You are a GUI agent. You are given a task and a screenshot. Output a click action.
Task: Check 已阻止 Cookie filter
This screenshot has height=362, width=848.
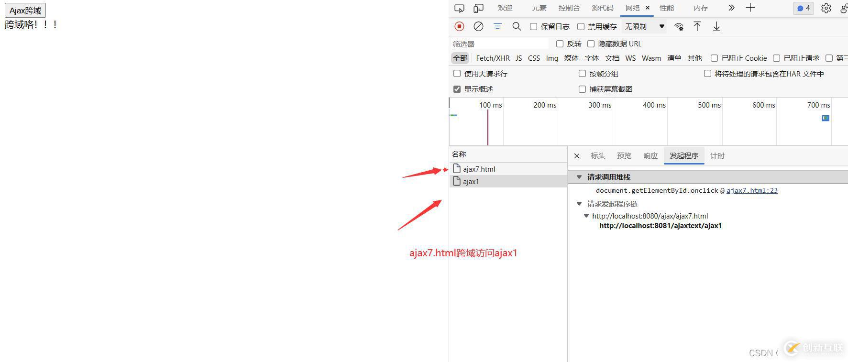(715, 58)
